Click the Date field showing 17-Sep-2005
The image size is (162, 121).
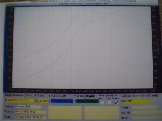(31, 117)
